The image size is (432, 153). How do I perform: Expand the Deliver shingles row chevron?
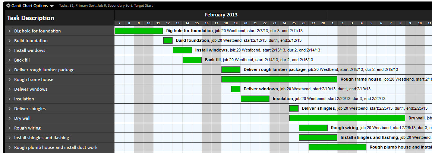pos(9,109)
